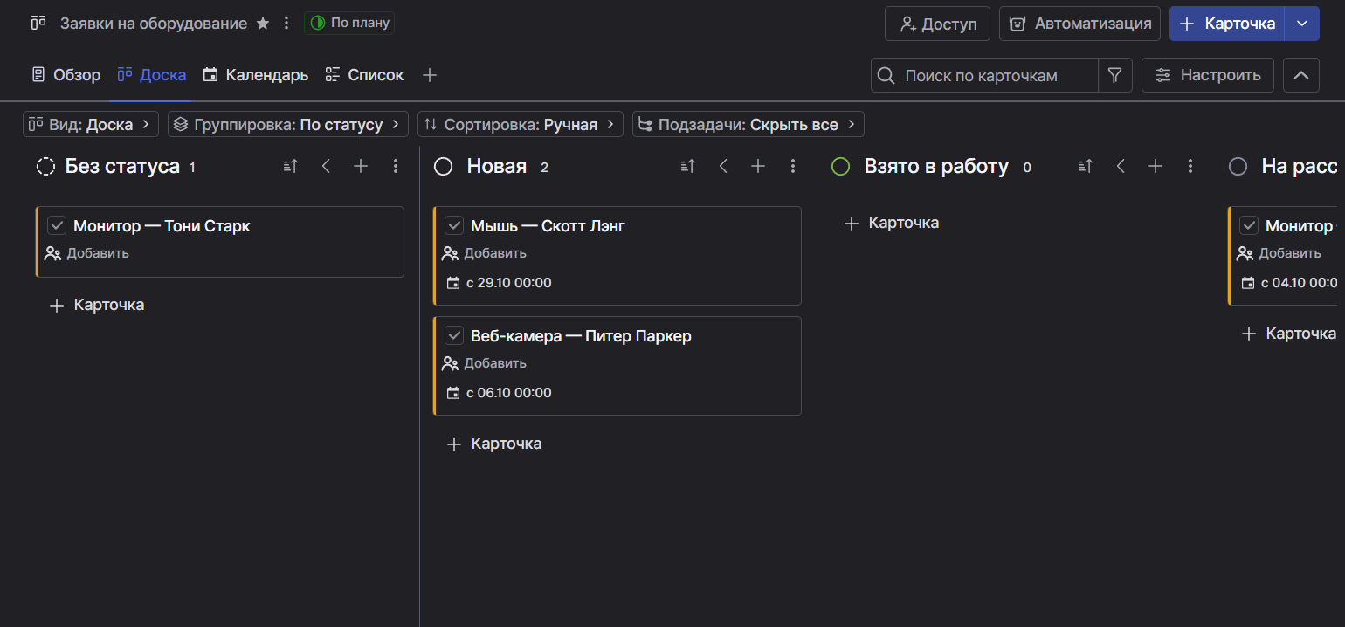The image size is (1345, 627).
Task: Add Карточка at bottom of Без статуса column
Action: 97,305
